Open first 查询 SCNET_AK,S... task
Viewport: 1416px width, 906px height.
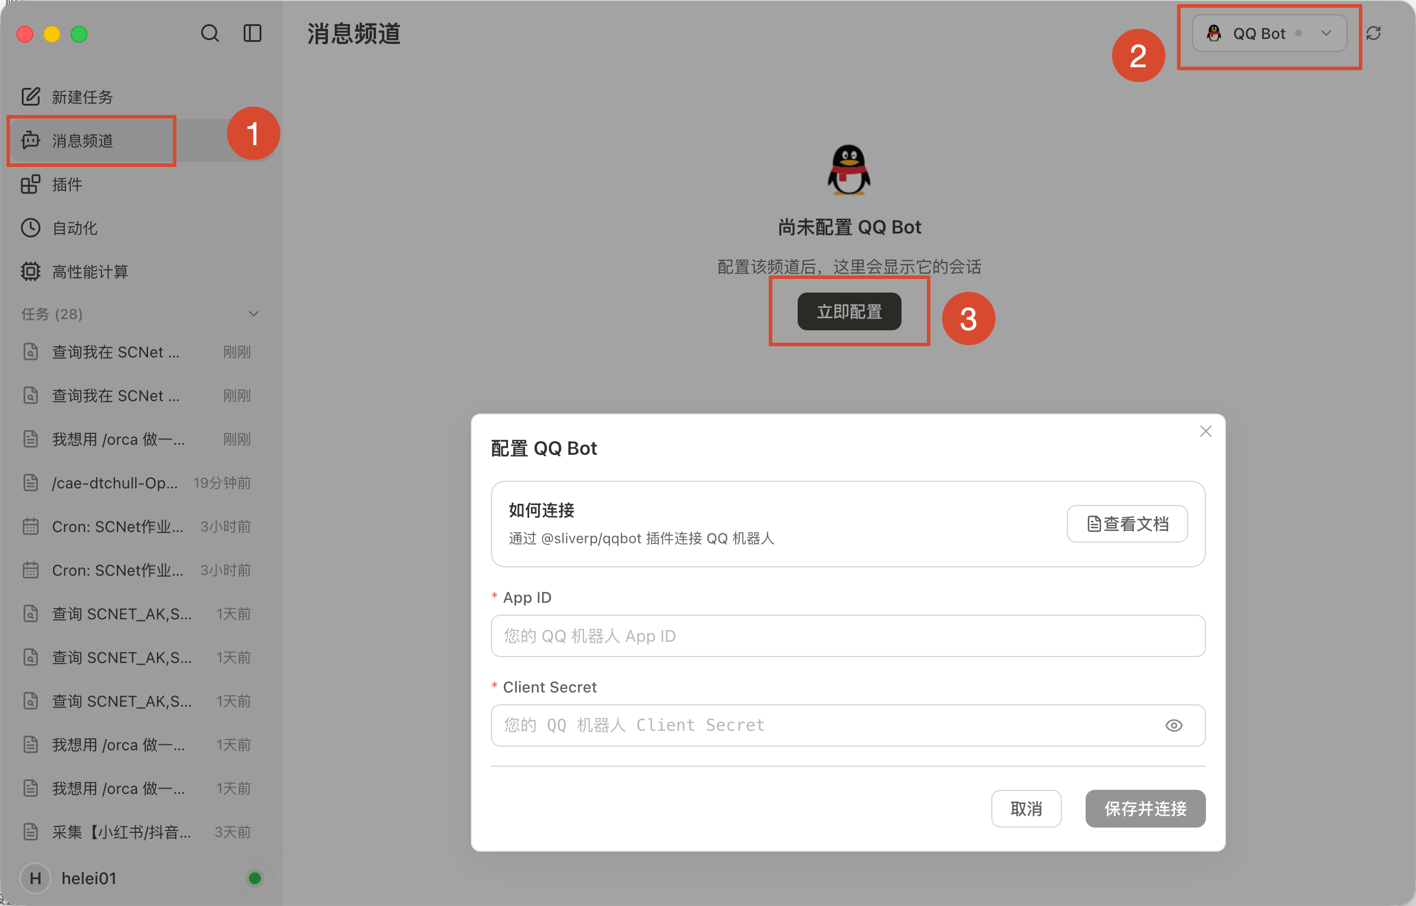click(x=142, y=614)
